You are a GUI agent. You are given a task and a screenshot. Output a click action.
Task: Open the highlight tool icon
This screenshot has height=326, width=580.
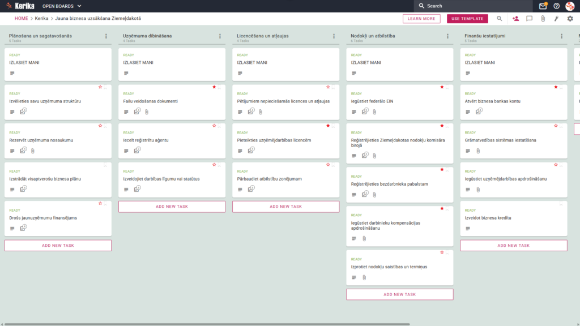[556, 19]
